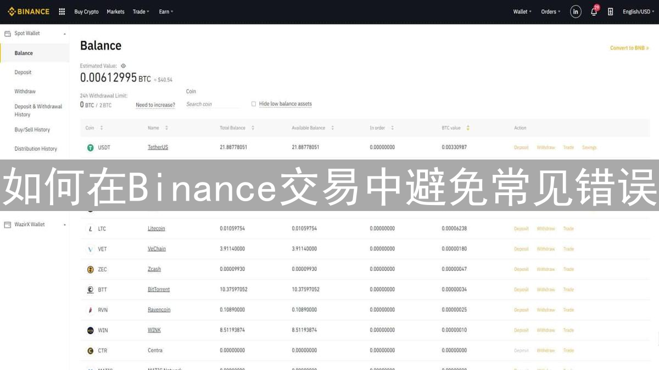659x370 pixels.
Task: Open BitTorrent coin link
Action: pos(159,289)
